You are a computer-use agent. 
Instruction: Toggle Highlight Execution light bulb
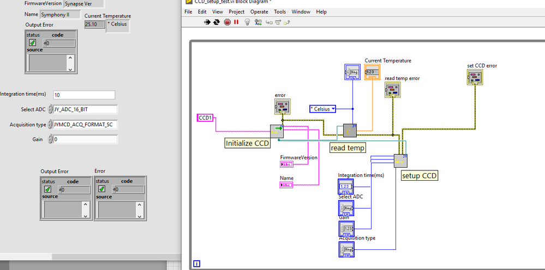point(248,22)
